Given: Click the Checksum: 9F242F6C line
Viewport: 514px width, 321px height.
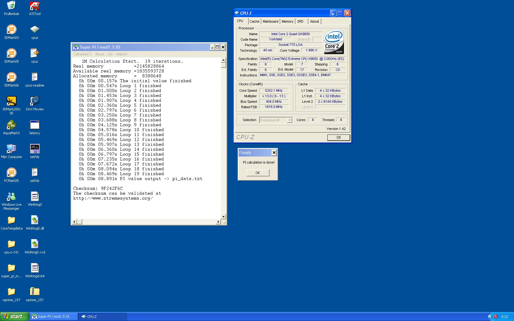Looking at the screenshot, I should [98, 188].
